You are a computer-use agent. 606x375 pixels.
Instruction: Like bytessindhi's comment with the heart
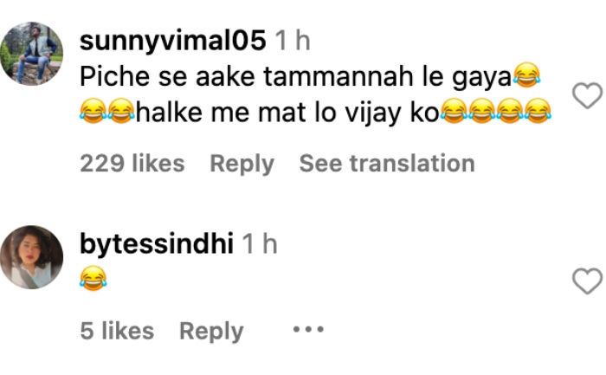587,281
